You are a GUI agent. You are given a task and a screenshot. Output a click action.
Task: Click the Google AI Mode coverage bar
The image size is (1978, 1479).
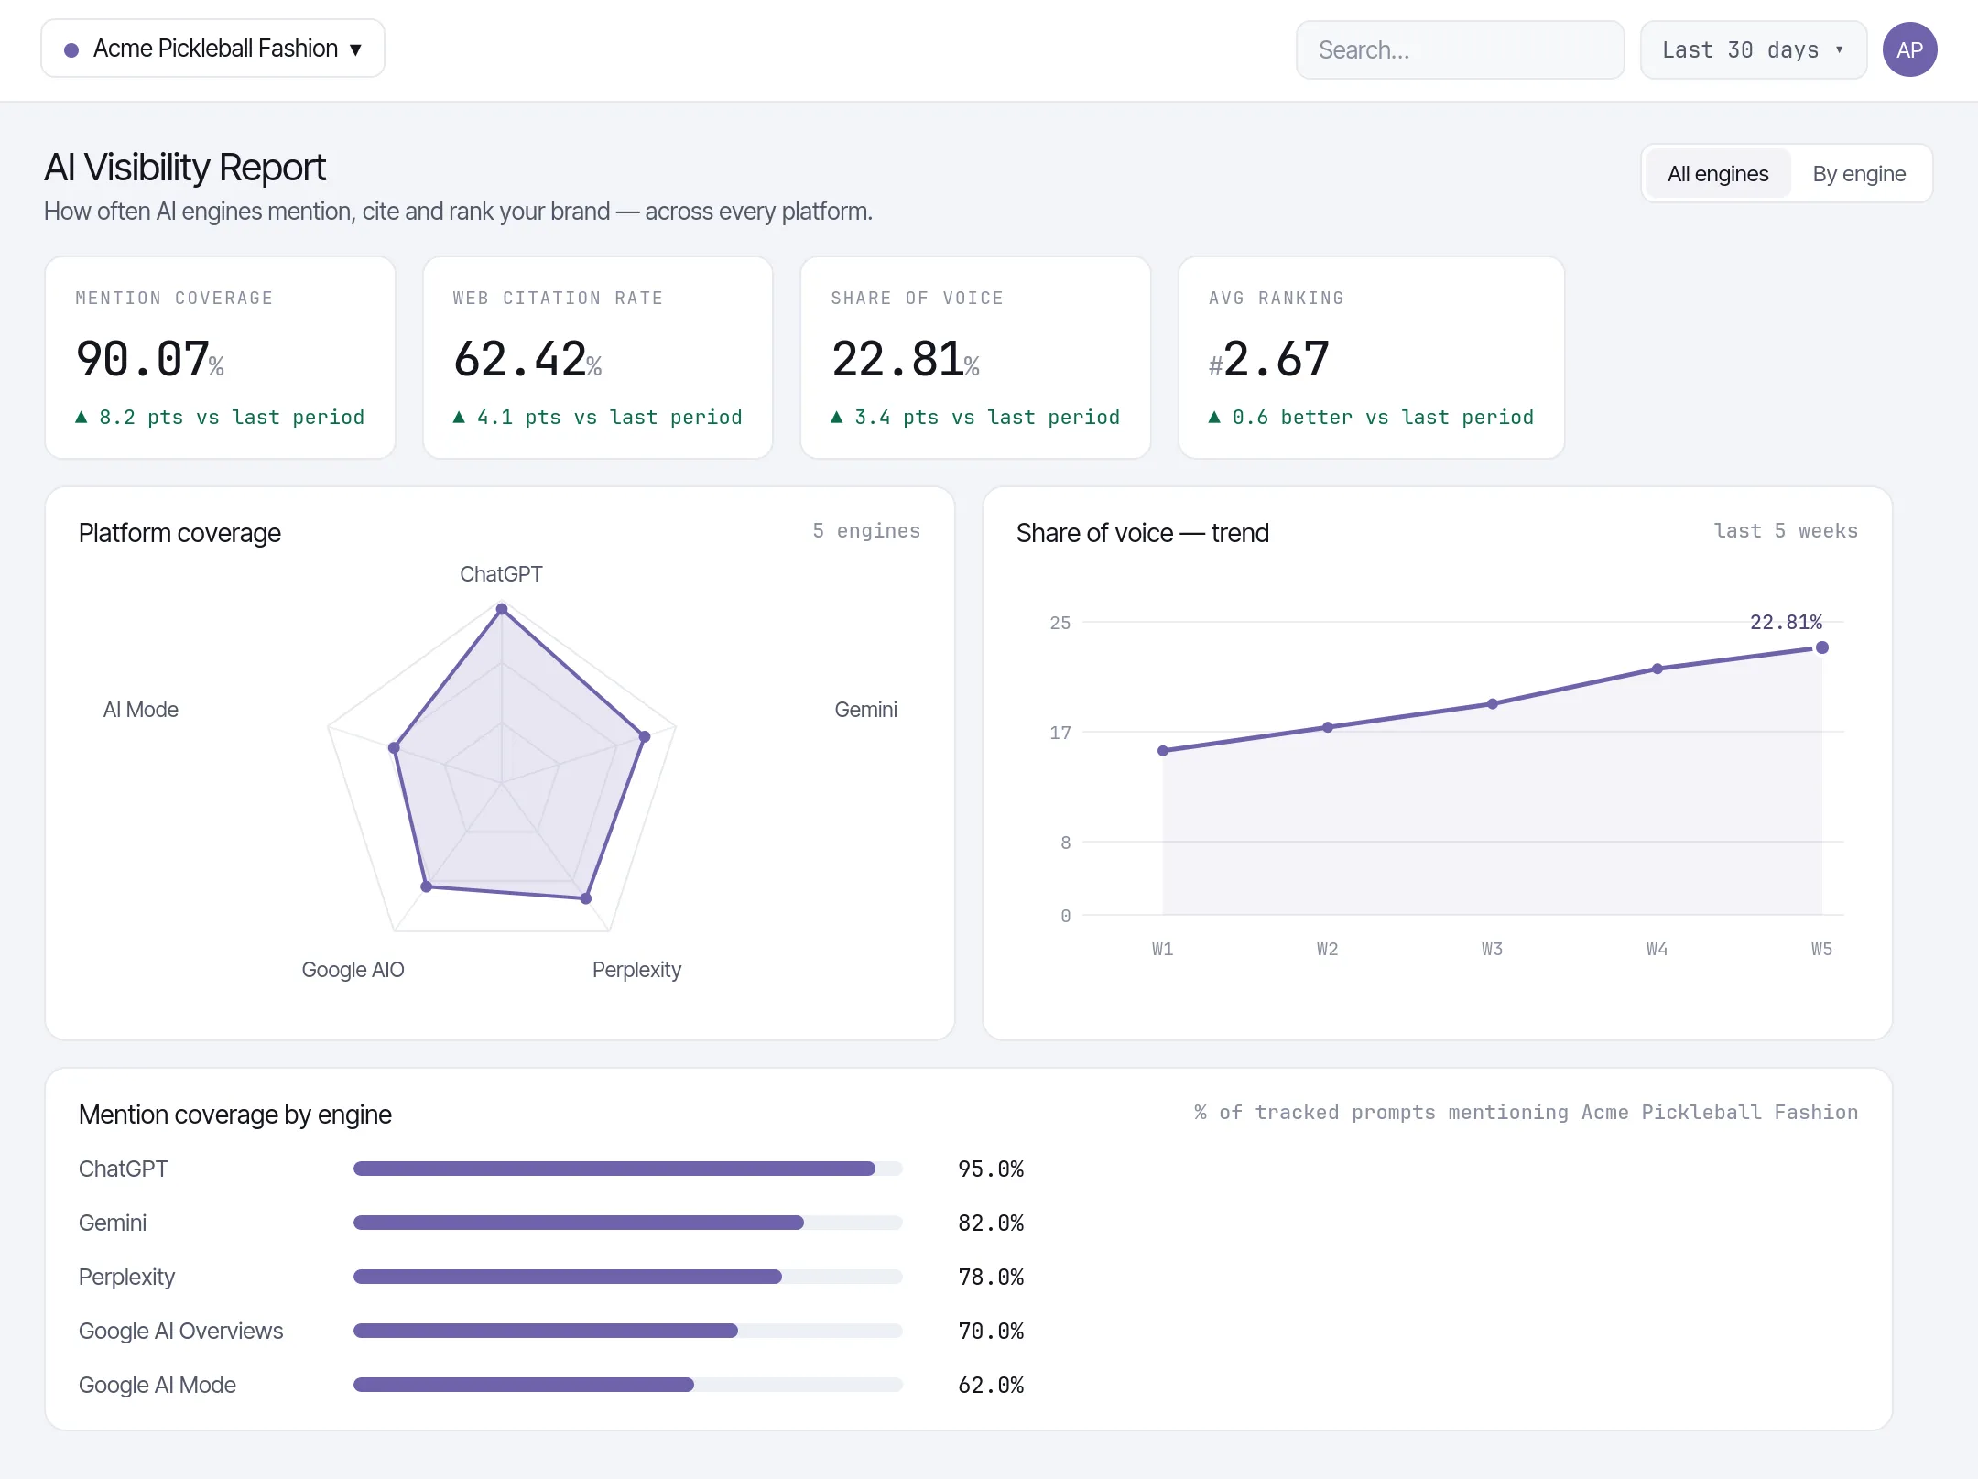(x=627, y=1385)
